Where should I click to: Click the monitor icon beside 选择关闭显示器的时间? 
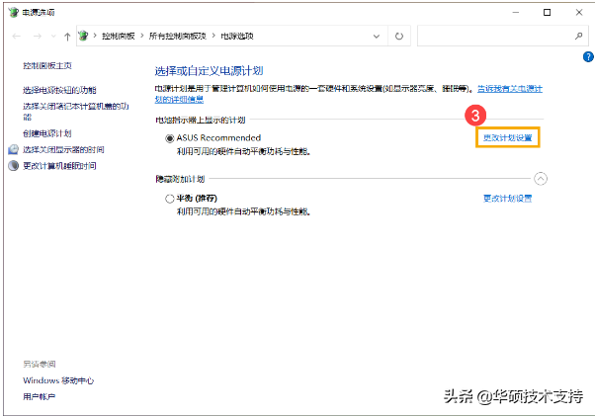(x=13, y=149)
